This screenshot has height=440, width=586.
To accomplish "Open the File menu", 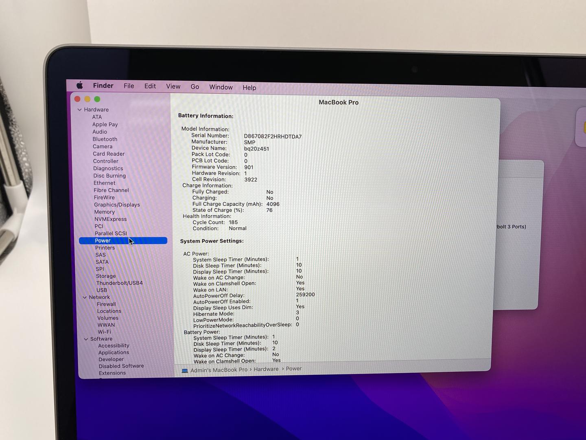I will (129, 86).
